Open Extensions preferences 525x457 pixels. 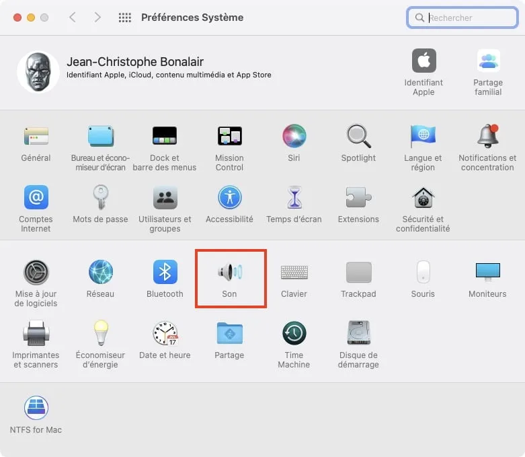coord(358,197)
